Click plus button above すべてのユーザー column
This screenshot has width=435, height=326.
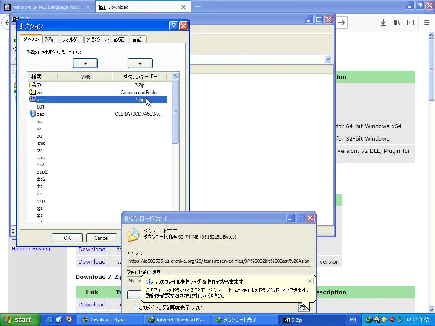pos(140,63)
